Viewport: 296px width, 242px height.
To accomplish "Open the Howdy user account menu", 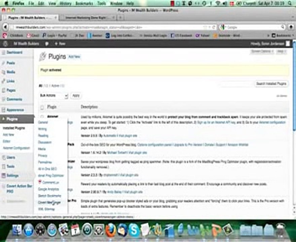I will (270, 44).
